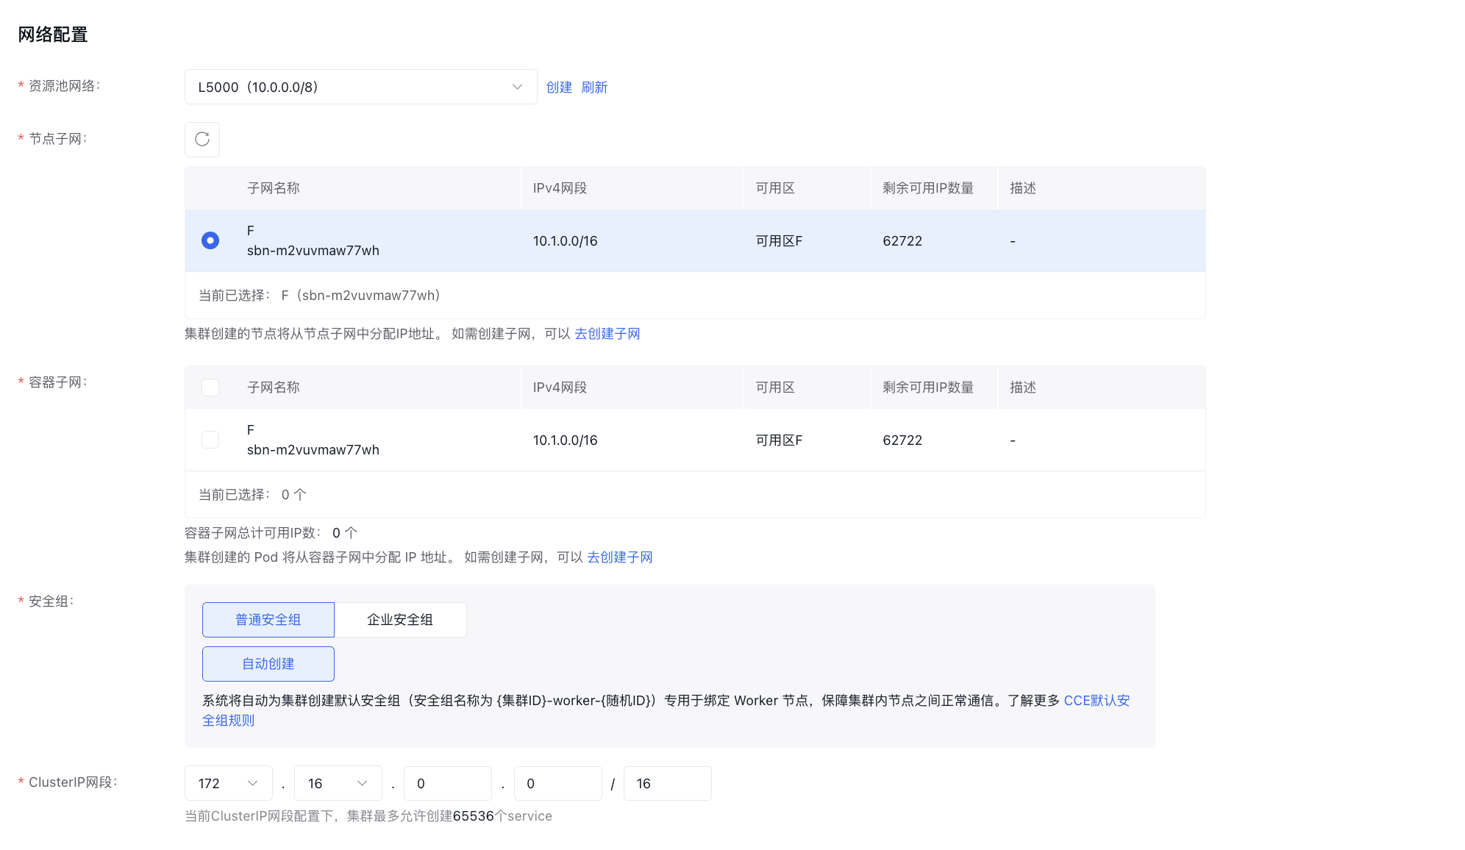Select the node subnet F radio button
This screenshot has width=1465, height=850.
(x=210, y=240)
